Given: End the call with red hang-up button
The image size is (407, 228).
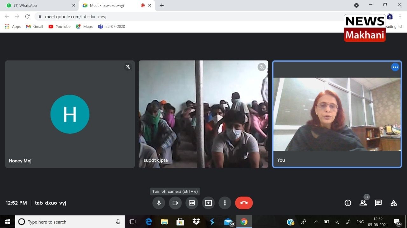Looking at the screenshot, I should point(244,203).
